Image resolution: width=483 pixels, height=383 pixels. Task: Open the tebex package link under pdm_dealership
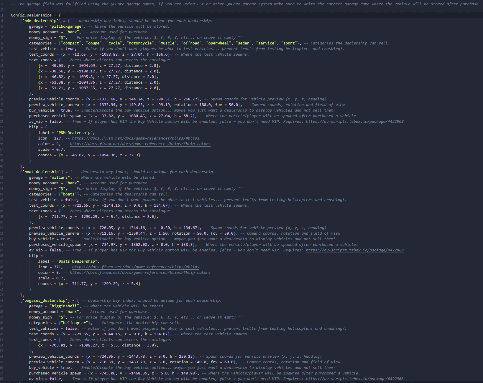pyautogui.click(x=355, y=122)
